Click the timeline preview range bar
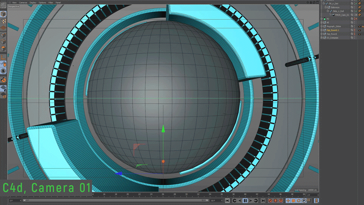The image size is (364, 205). coord(116,200)
